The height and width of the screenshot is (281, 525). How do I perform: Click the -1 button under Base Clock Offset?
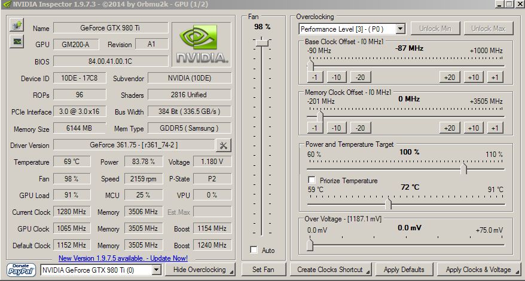pyautogui.click(x=315, y=78)
